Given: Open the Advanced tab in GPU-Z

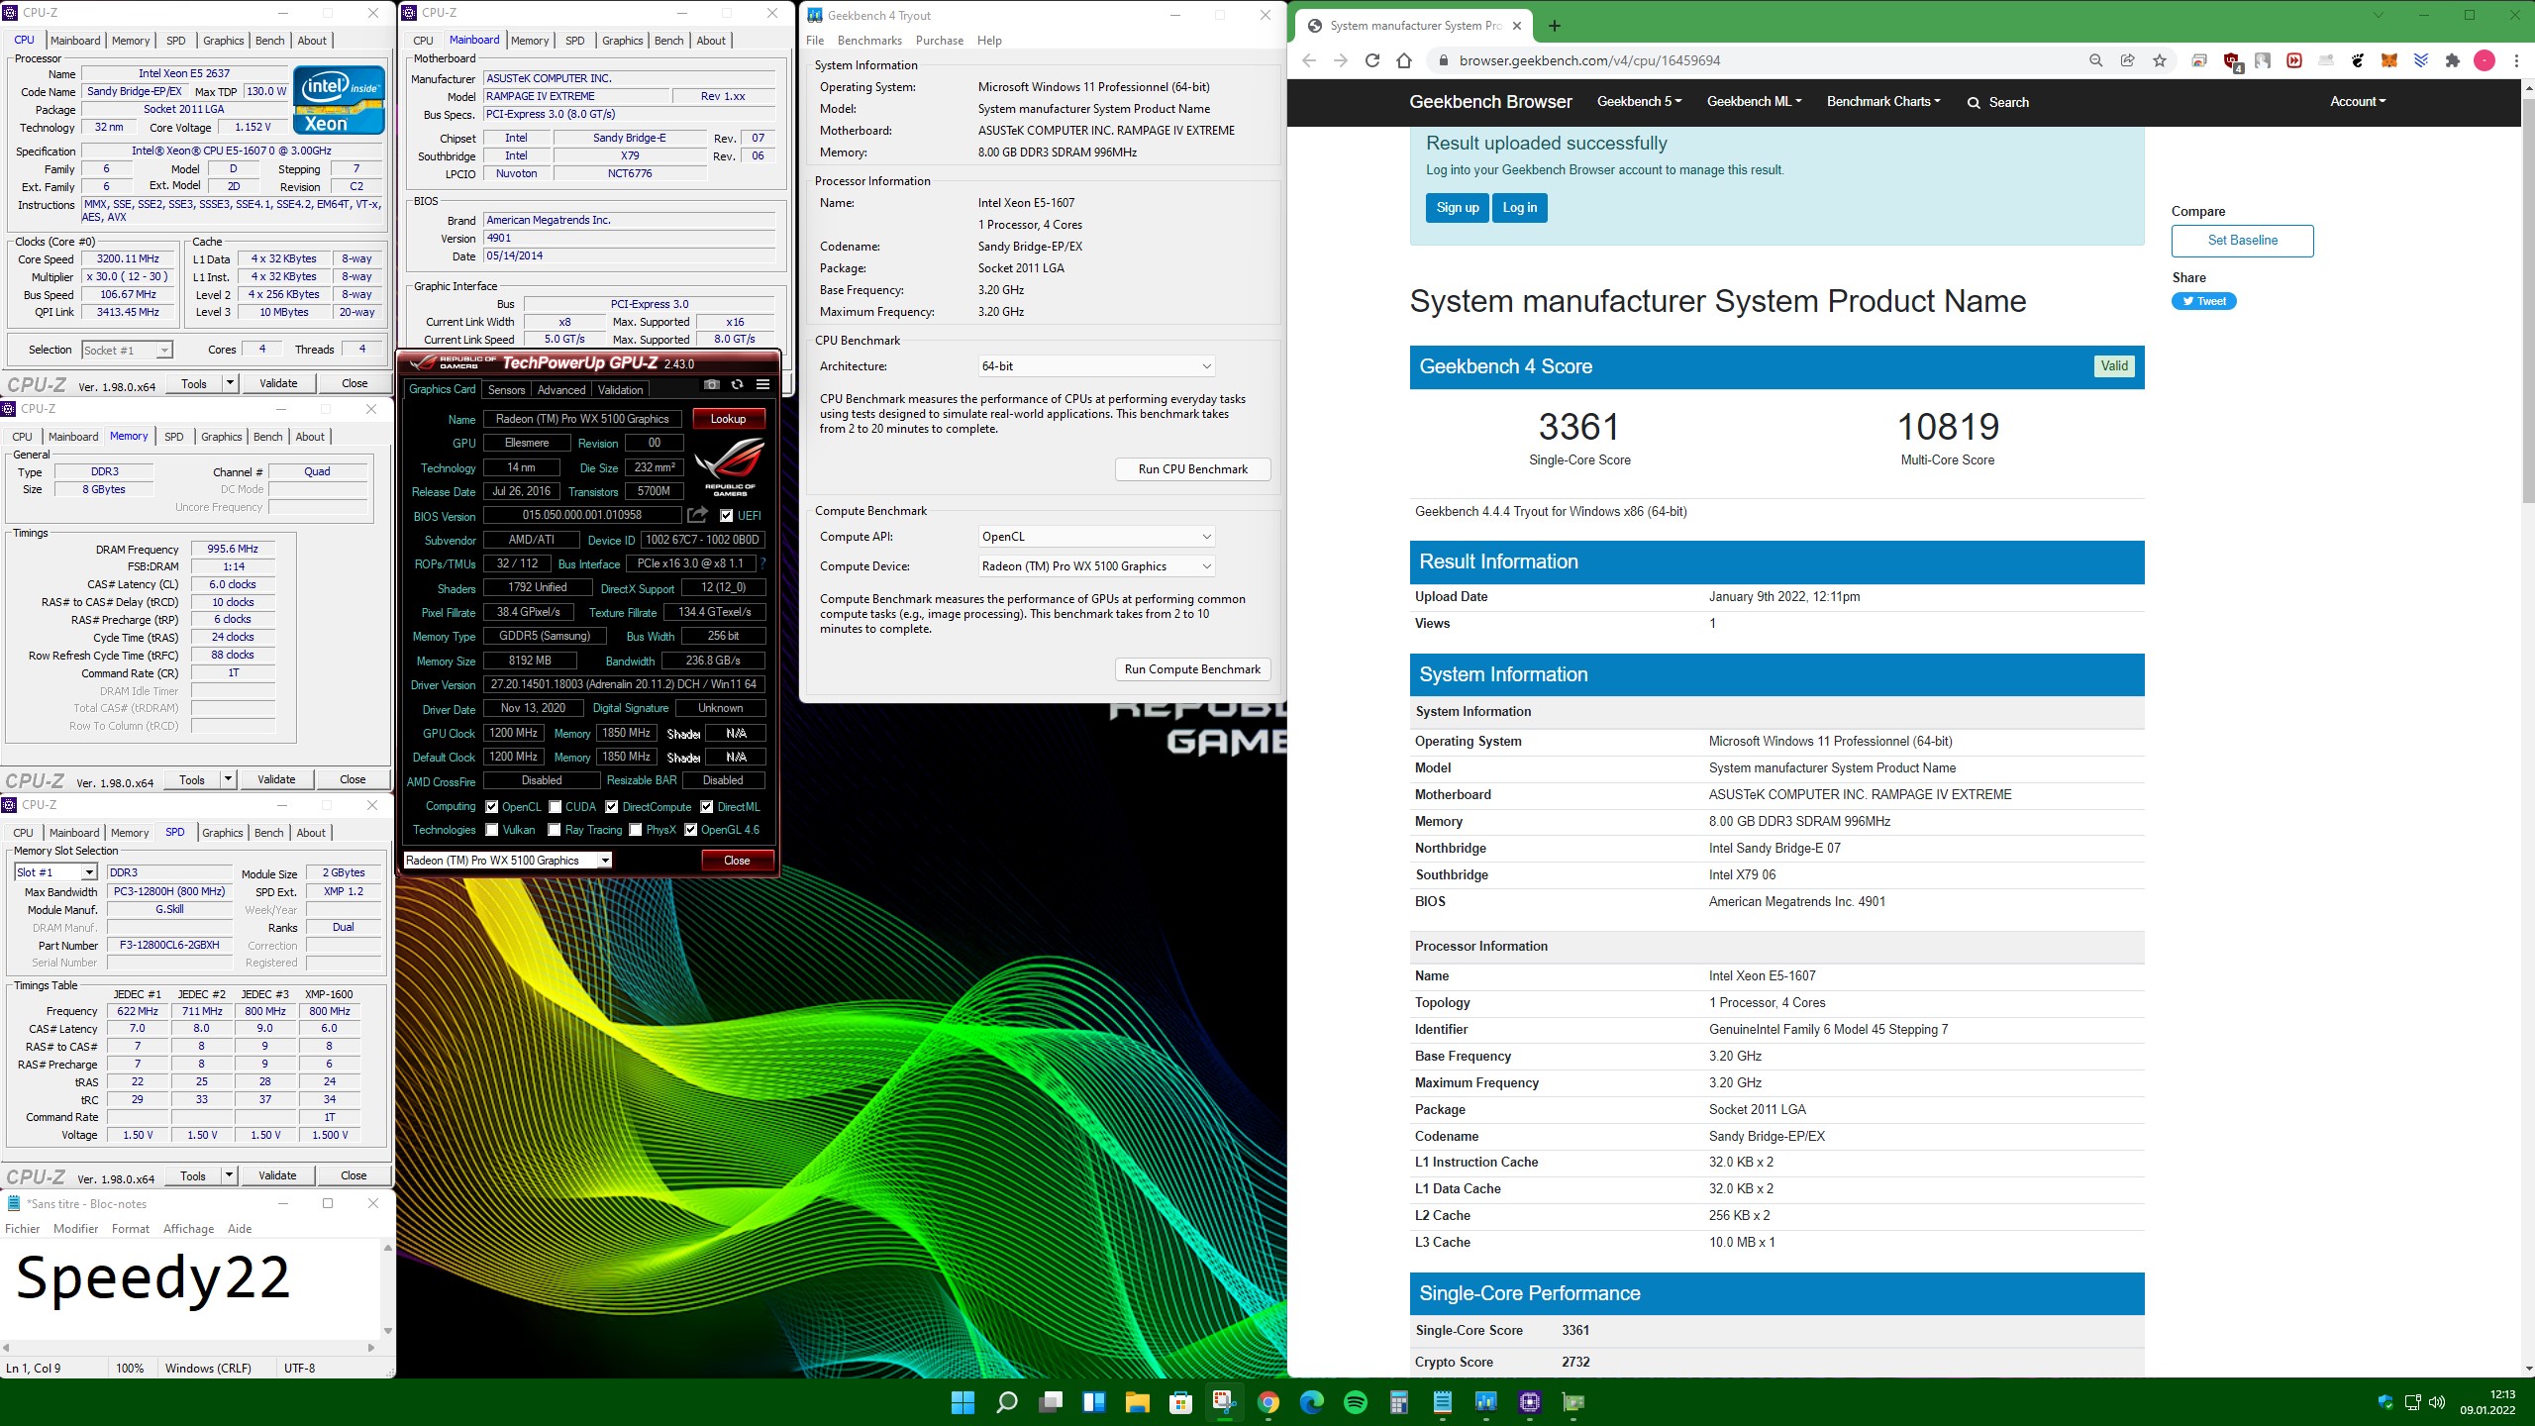Looking at the screenshot, I should pyautogui.click(x=561, y=389).
